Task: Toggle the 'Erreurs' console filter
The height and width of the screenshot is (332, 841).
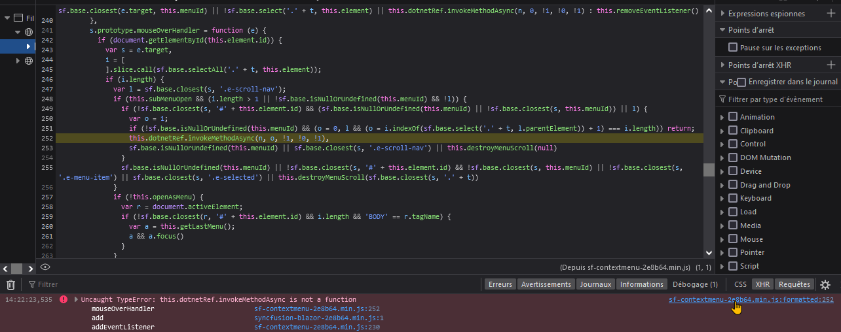Action: pyautogui.click(x=500, y=284)
